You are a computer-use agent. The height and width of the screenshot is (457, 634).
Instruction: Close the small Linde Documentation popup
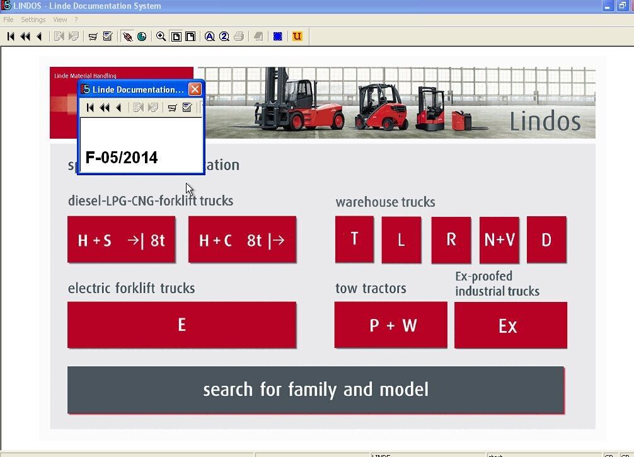click(x=195, y=90)
